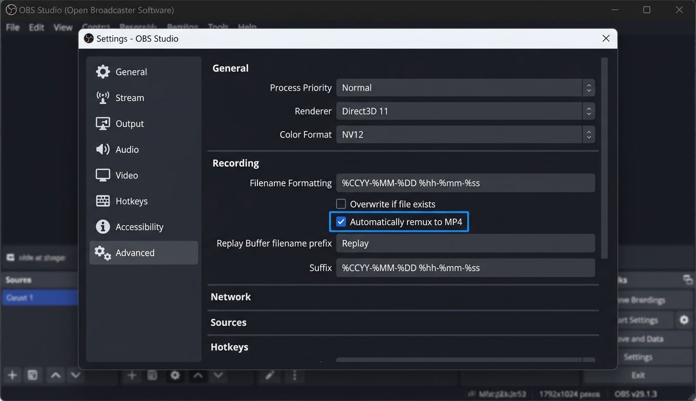
Task: Select the Advanced settings category
Action: [143, 253]
